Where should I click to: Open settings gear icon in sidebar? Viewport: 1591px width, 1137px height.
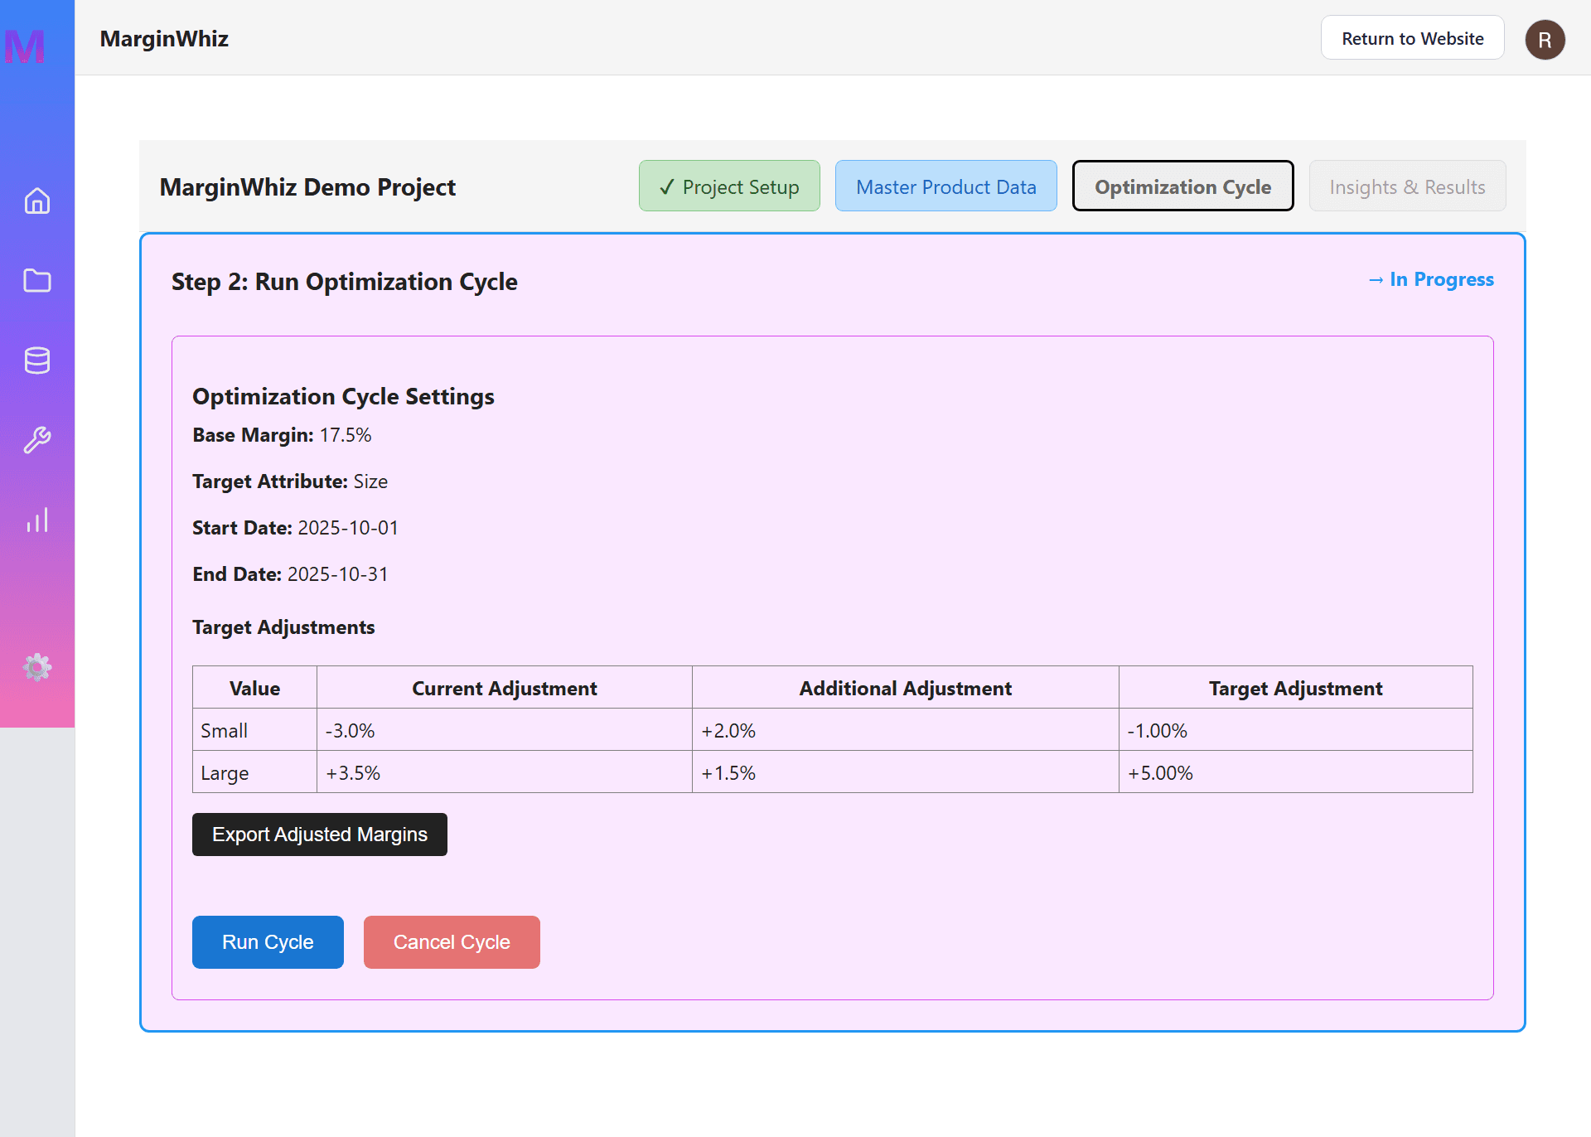[37, 667]
